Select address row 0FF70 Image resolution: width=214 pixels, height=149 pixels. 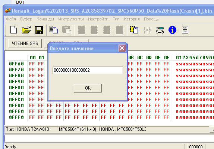[16, 70]
